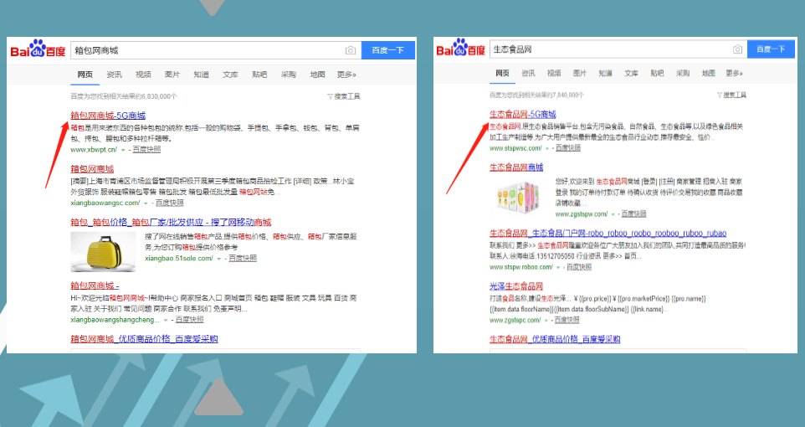The width and height of the screenshot is (805, 427).
Task: Open 百度快照 next to www.stspwsc.com/
Action: (x=568, y=148)
